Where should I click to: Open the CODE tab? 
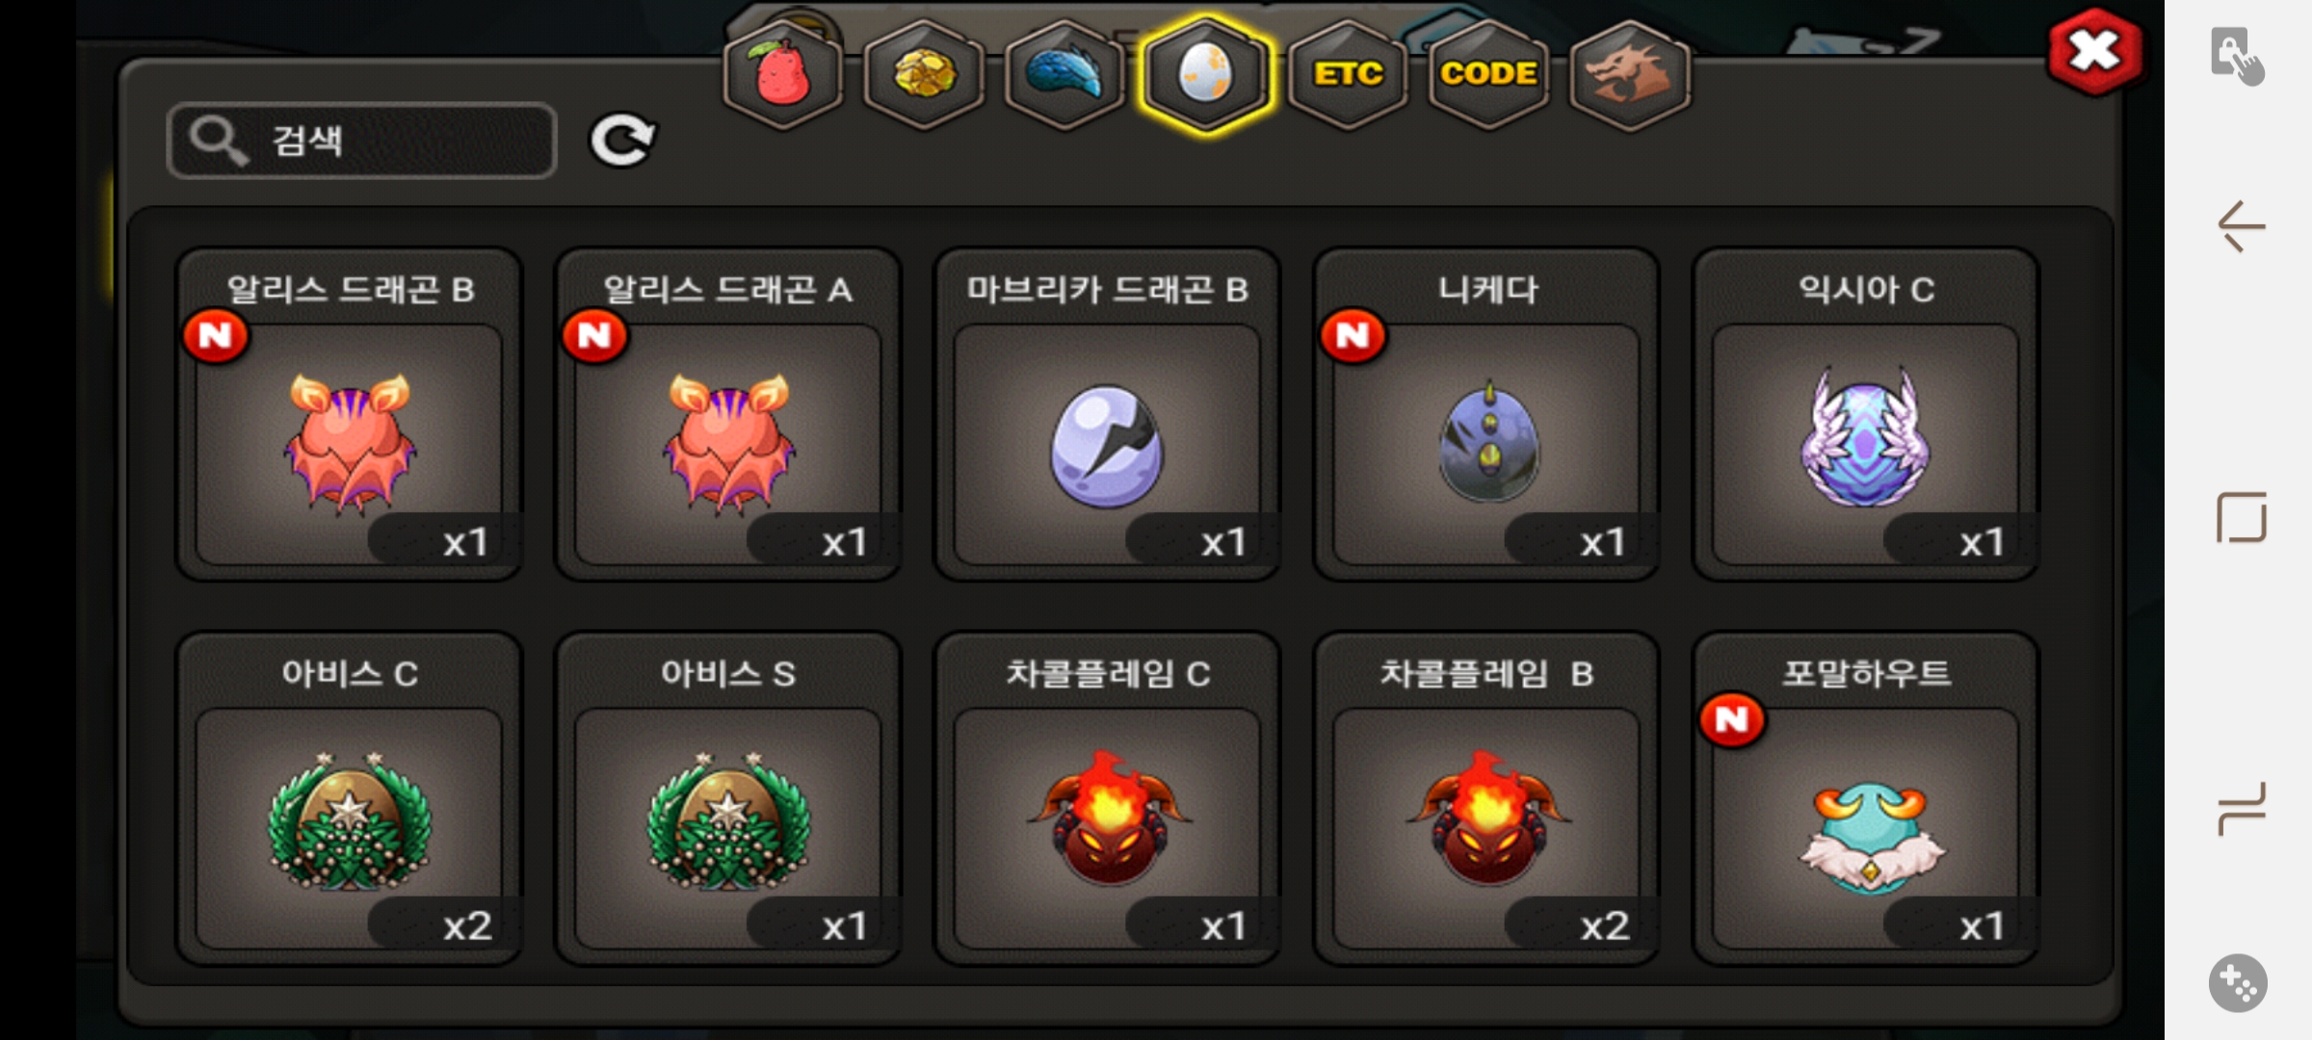pos(1488,74)
